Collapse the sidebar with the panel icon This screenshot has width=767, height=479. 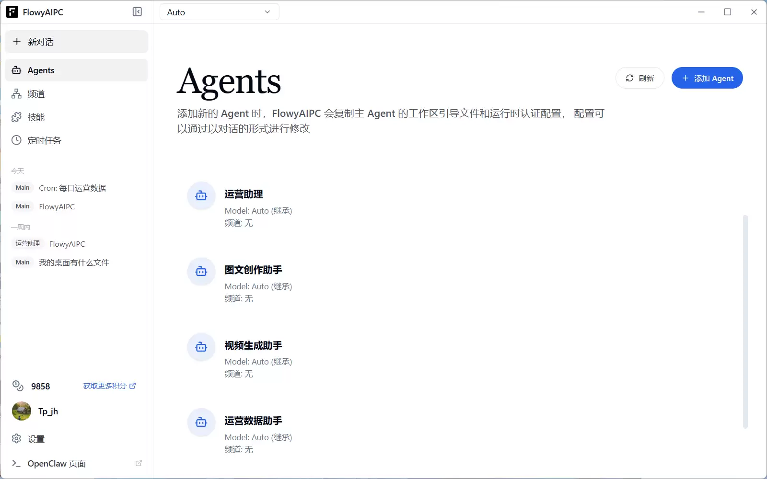[x=137, y=12]
